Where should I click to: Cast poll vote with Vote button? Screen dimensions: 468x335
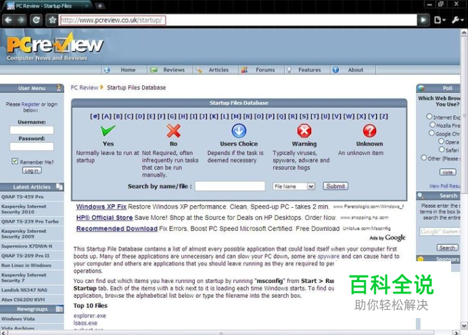(x=448, y=173)
